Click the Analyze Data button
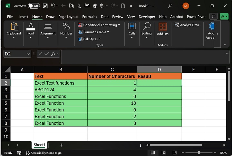The height and width of the screenshot is (156, 232). click(187, 25)
